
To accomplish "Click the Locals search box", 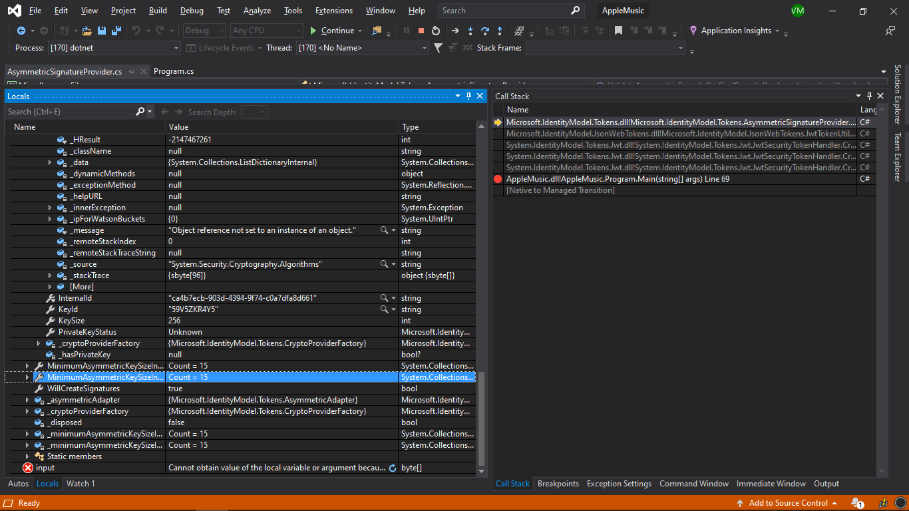I will (x=67, y=111).
